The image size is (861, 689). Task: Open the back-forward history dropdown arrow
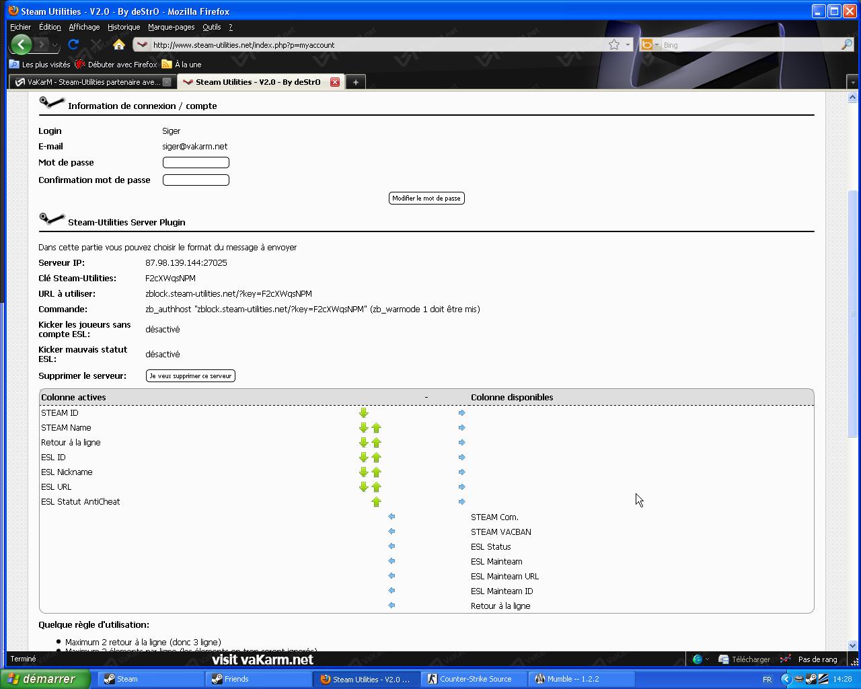(x=54, y=45)
